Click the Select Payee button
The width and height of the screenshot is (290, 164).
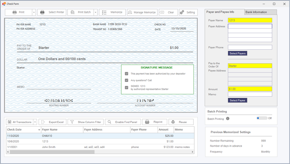pyautogui.click(x=238, y=100)
